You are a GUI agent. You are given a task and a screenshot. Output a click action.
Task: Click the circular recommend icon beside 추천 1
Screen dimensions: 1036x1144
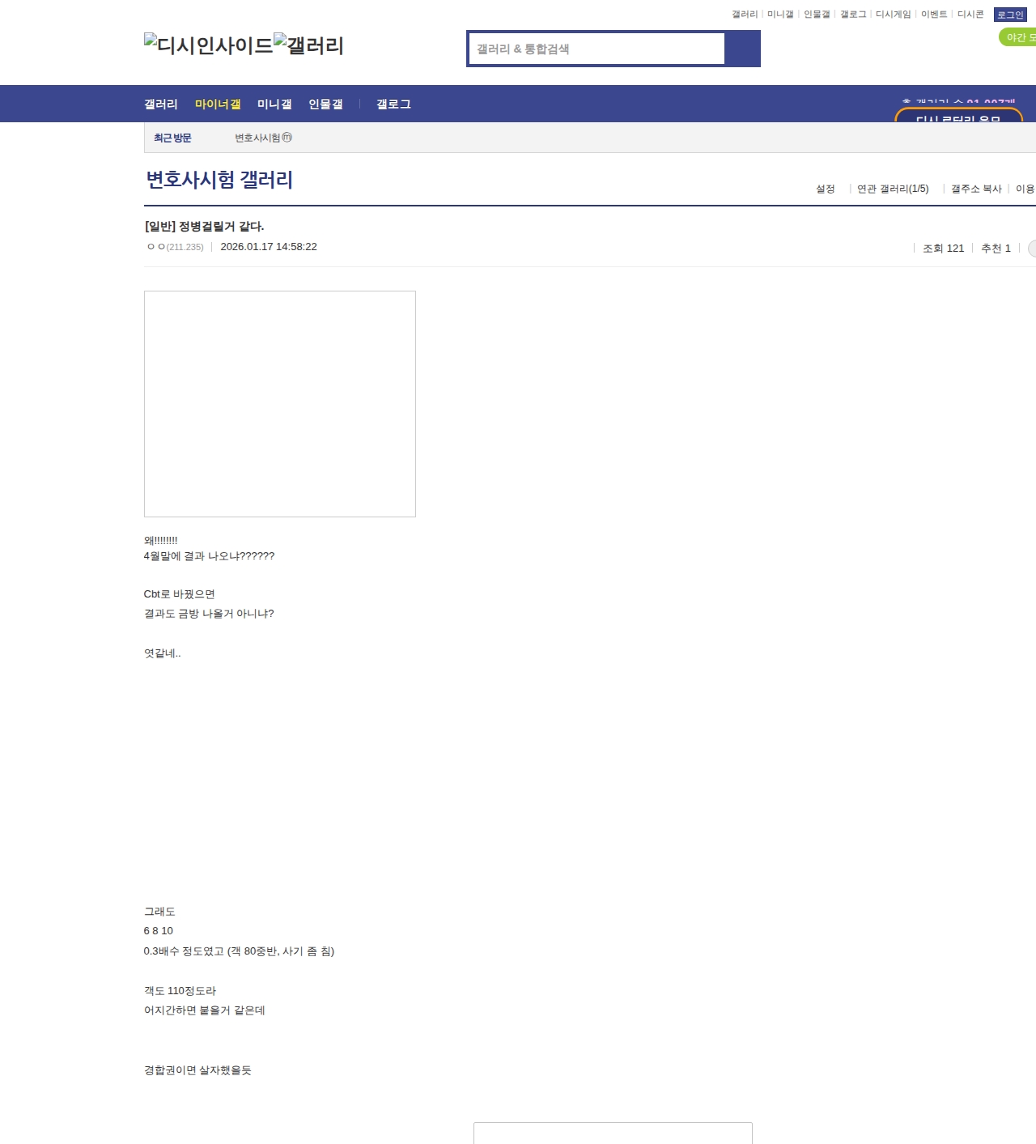(x=1032, y=249)
